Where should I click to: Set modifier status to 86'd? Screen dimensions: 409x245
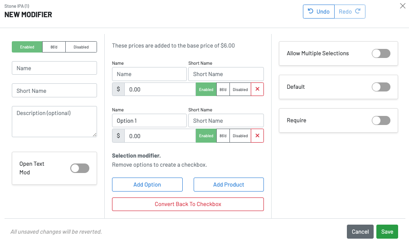click(x=54, y=47)
